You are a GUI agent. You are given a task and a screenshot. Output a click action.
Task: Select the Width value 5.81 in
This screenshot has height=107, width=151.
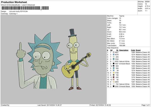pos(147,9)
